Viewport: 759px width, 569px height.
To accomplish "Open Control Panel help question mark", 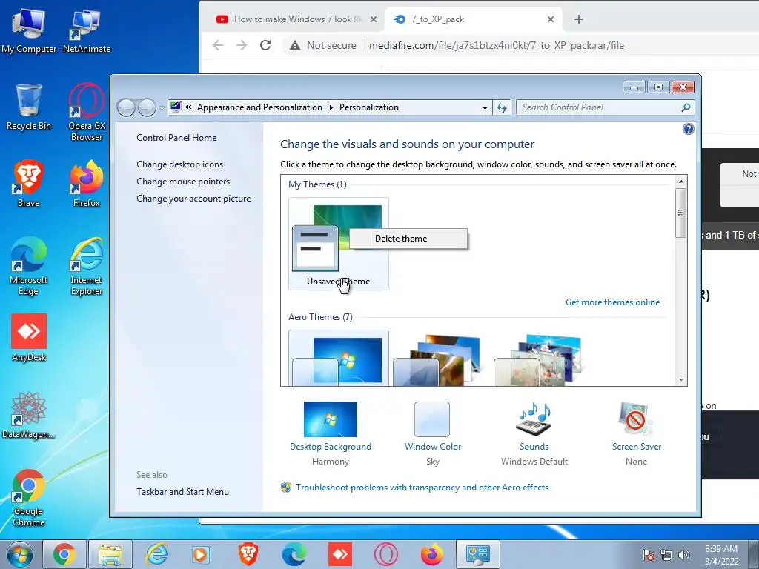I will point(688,129).
